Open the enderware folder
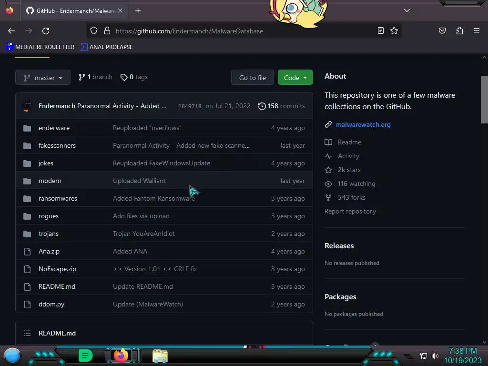This screenshot has height=366, width=488. click(x=54, y=128)
